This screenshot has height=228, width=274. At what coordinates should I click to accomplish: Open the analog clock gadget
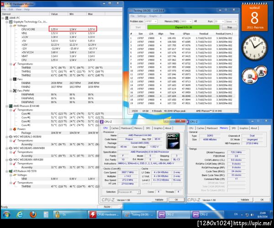pyautogui.click(x=254, y=48)
